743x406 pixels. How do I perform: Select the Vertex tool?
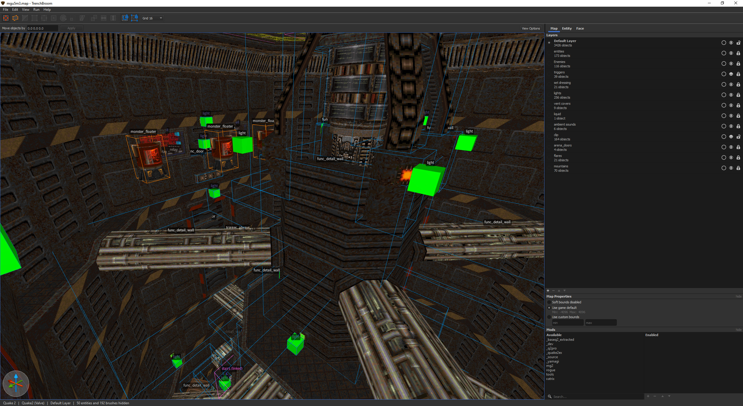35,18
